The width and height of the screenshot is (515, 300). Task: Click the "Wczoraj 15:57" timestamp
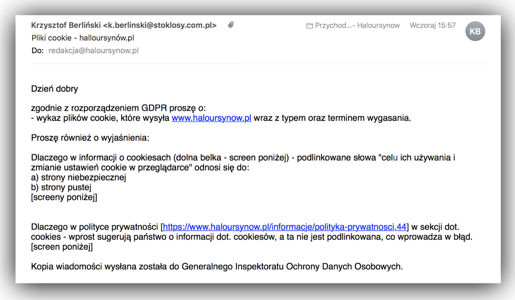[433, 25]
